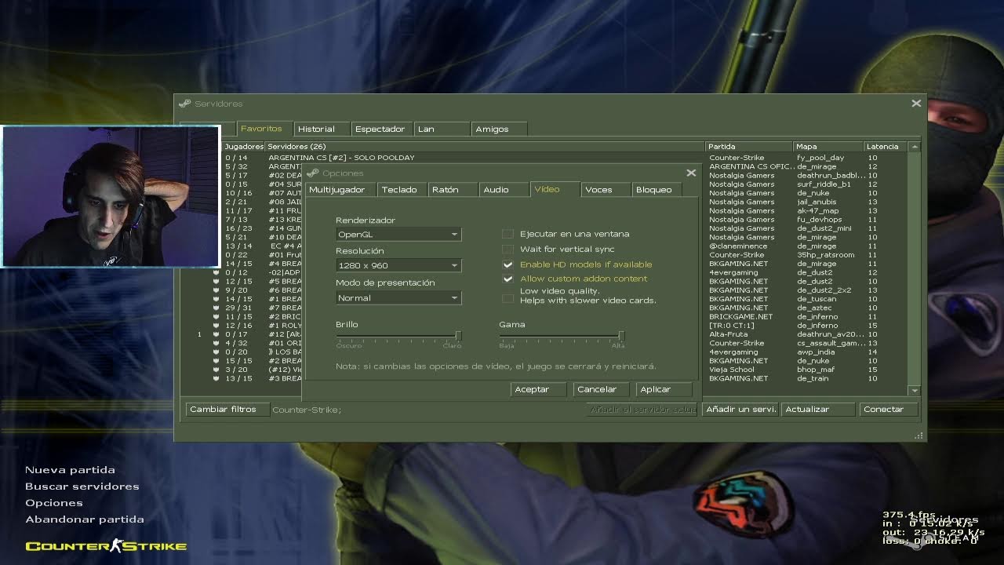1004x565 pixels.
Task: Click the Cancelar button
Action: [602, 389]
